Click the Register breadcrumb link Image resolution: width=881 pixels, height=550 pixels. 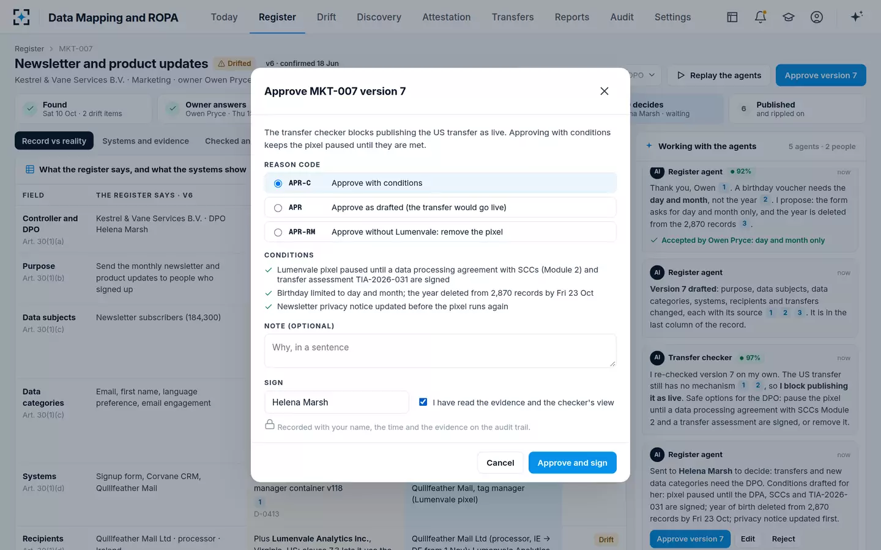coord(29,49)
